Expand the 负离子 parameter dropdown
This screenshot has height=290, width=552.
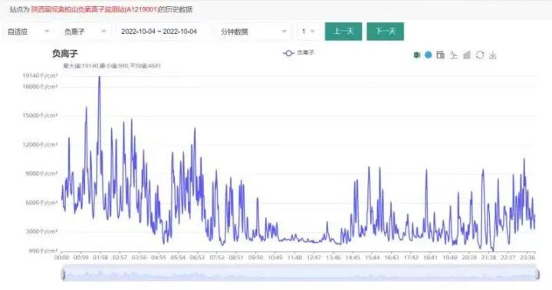click(85, 31)
